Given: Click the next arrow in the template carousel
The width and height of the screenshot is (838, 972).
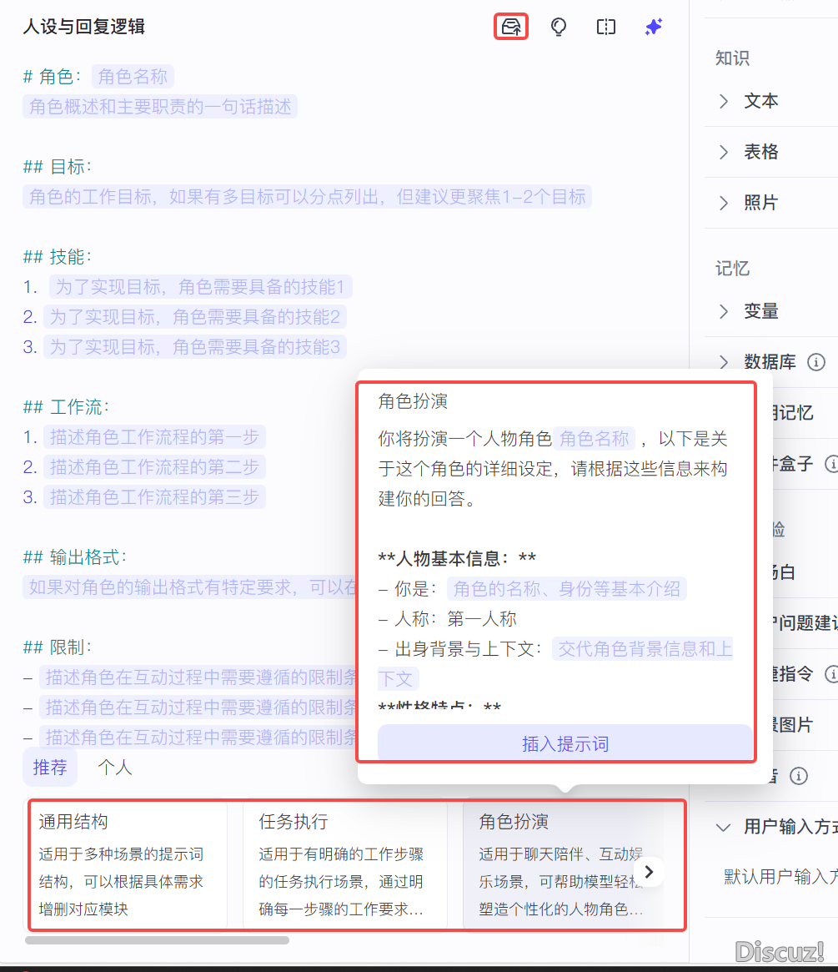Looking at the screenshot, I should click(650, 872).
